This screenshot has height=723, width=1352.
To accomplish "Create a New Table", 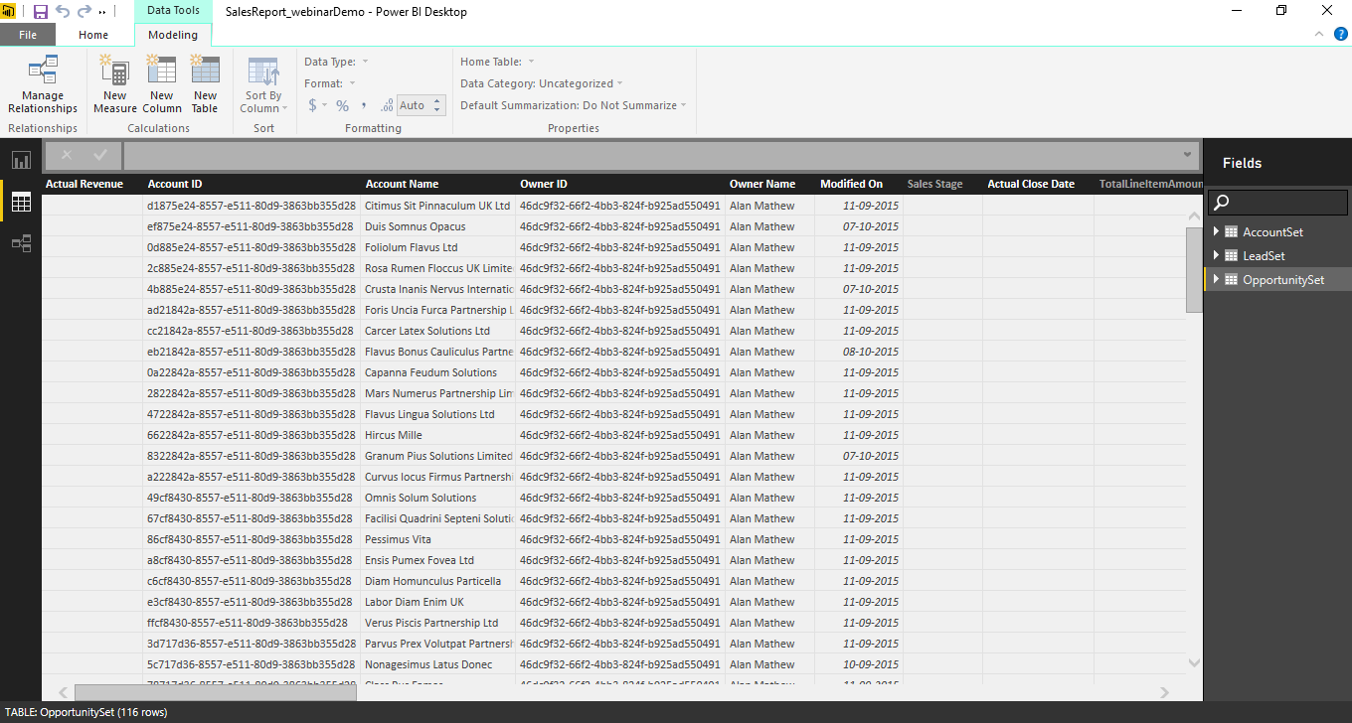I will click(205, 86).
